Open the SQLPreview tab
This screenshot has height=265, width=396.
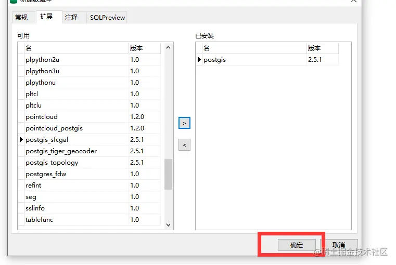click(107, 17)
